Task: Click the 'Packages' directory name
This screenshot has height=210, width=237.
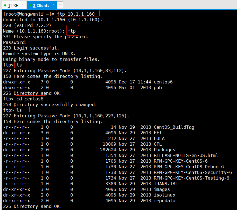Action: point(165,150)
